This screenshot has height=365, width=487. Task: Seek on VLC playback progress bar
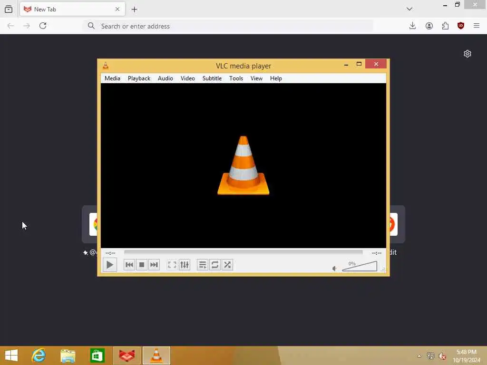coord(243,252)
